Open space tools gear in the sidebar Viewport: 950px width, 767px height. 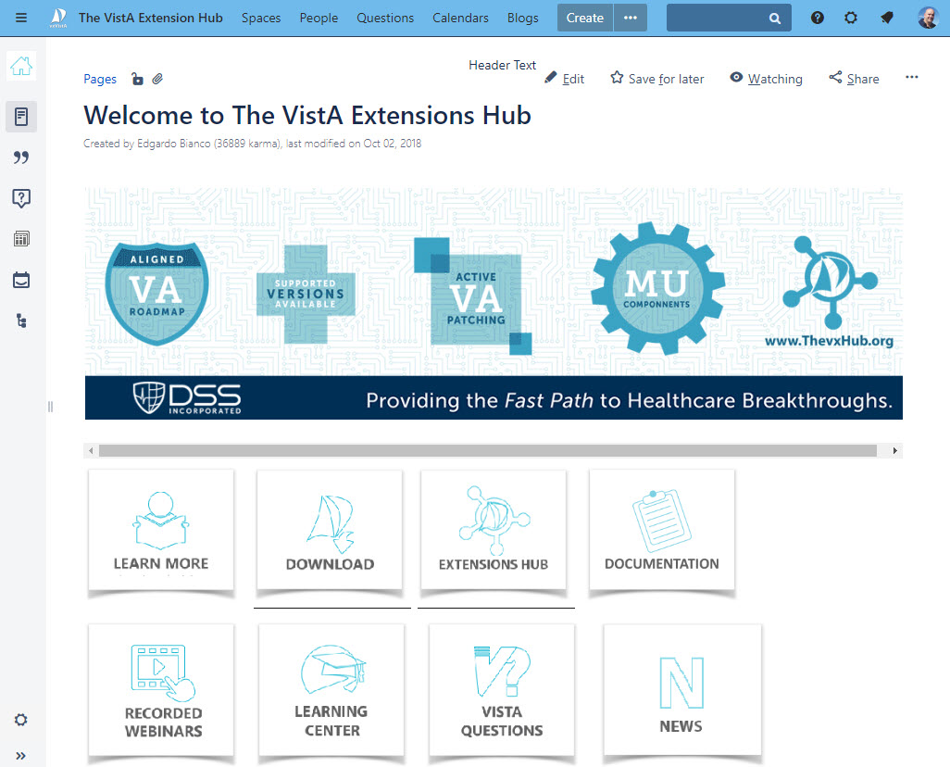(21, 720)
